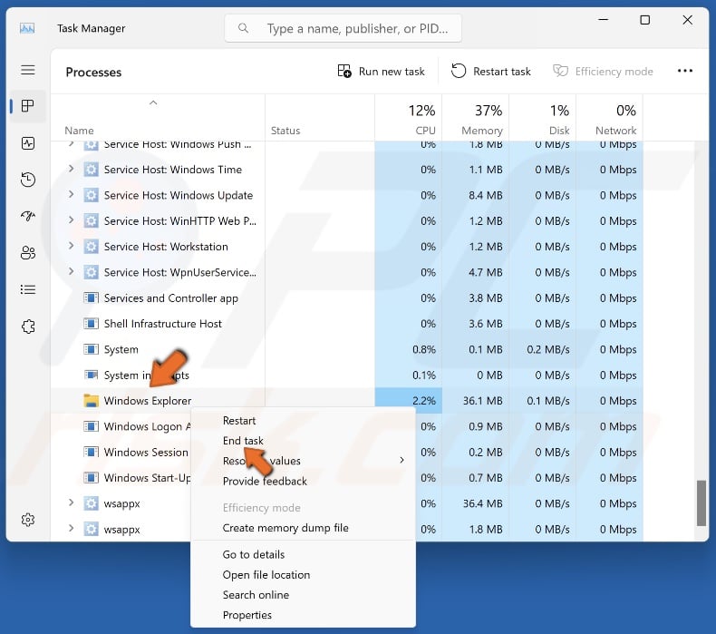Image resolution: width=716 pixels, height=634 pixels.
Task: Sort by the Status column header
Action: tap(320, 119)
